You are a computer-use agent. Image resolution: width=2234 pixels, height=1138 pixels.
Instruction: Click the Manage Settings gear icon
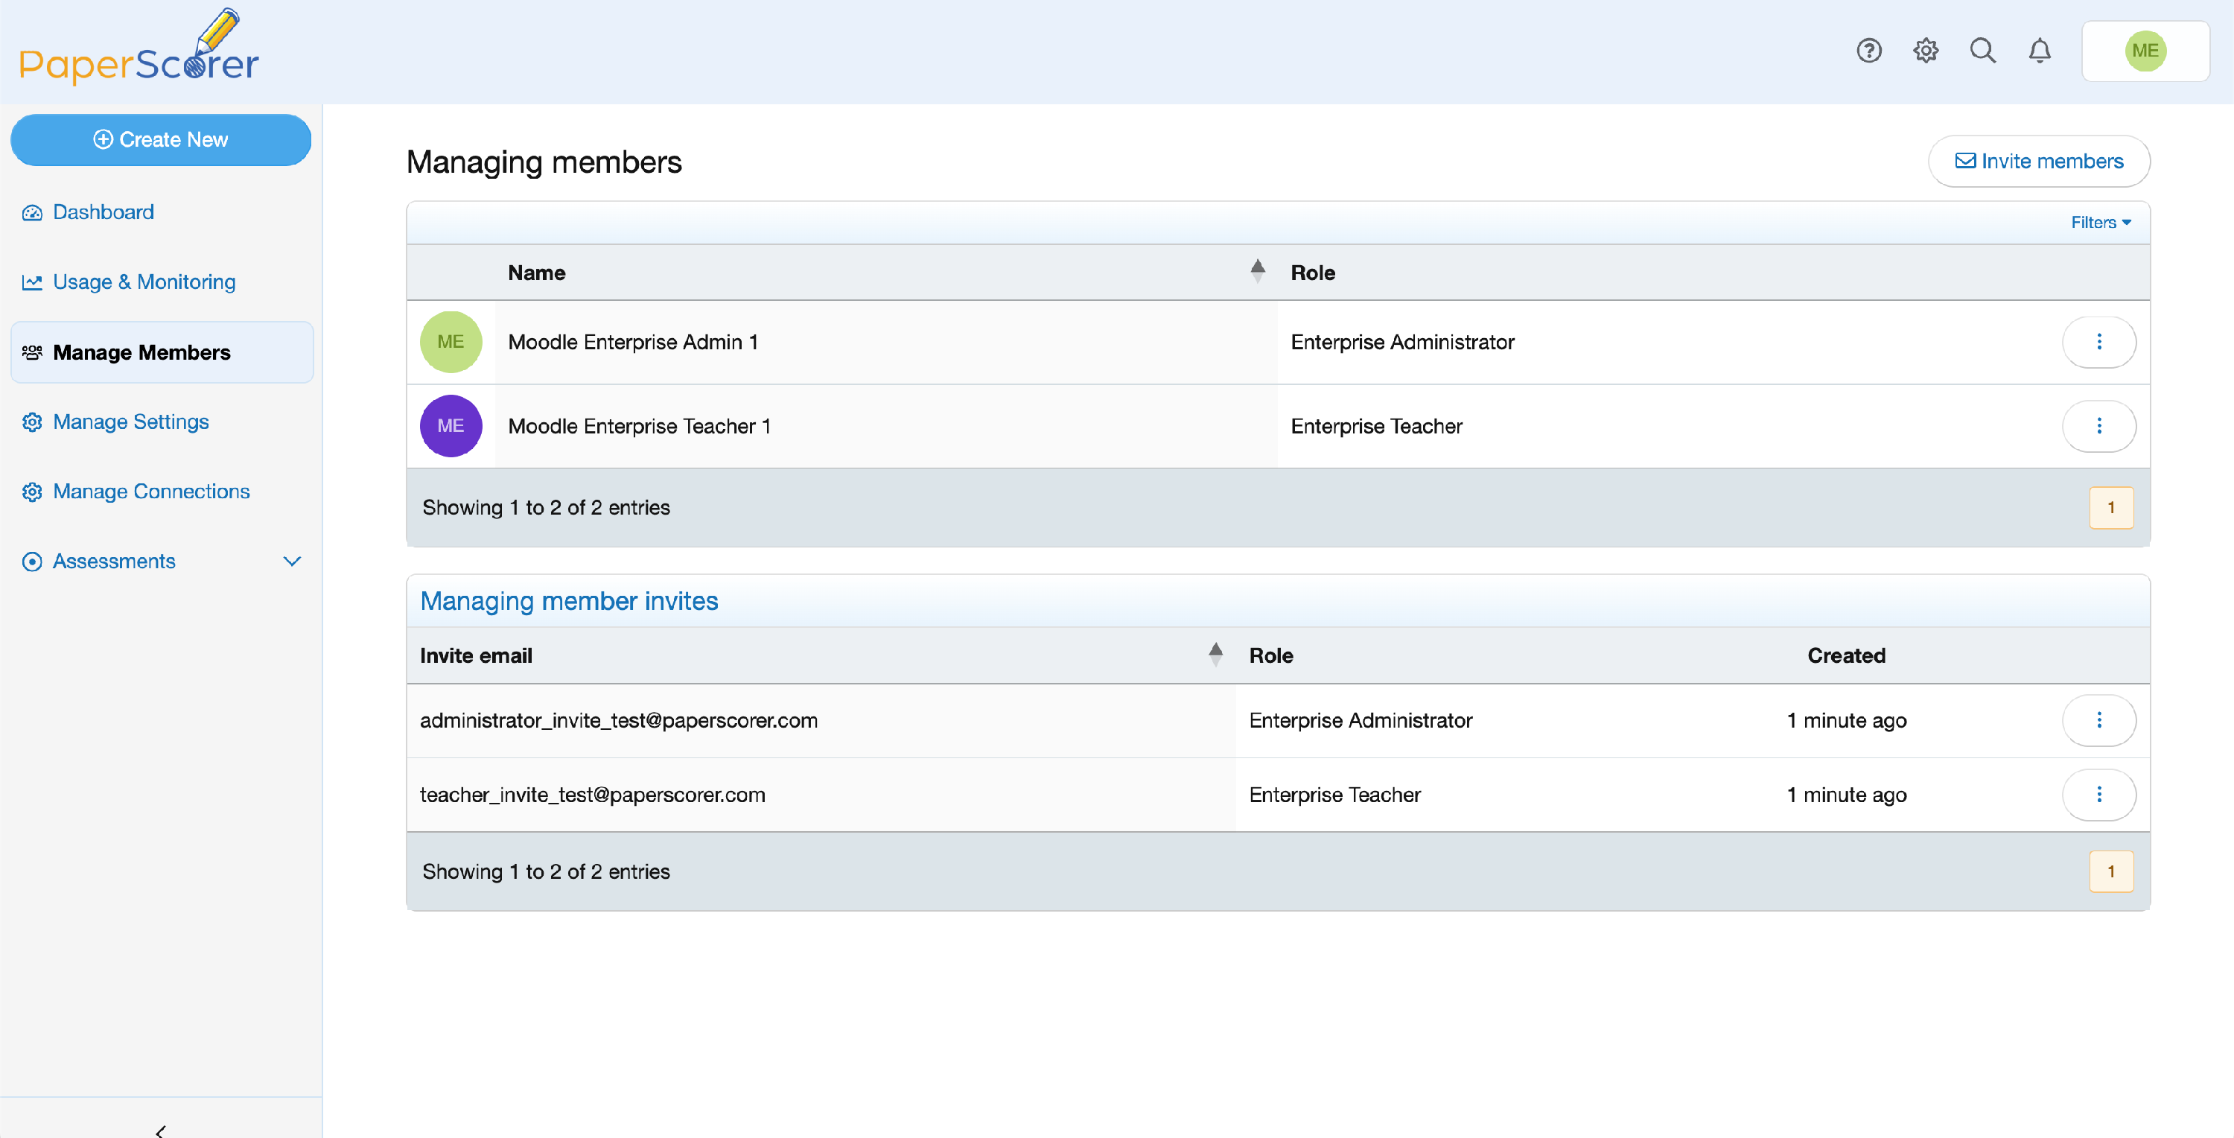coord(32,422)
